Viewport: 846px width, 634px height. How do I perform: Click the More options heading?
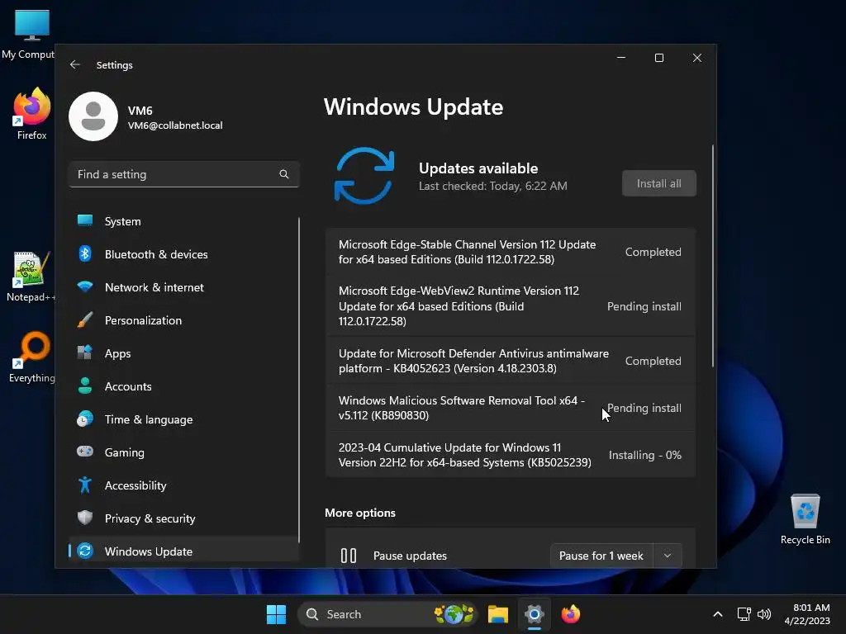360,513
